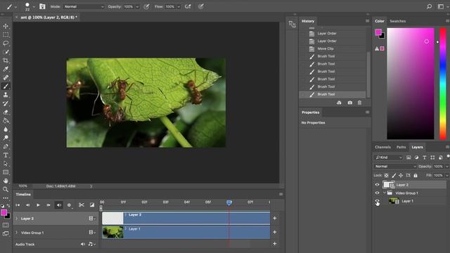This screenshot has width=450, height=253.
Task: Toggle lock all padlock icon
Action: [416, 175]
